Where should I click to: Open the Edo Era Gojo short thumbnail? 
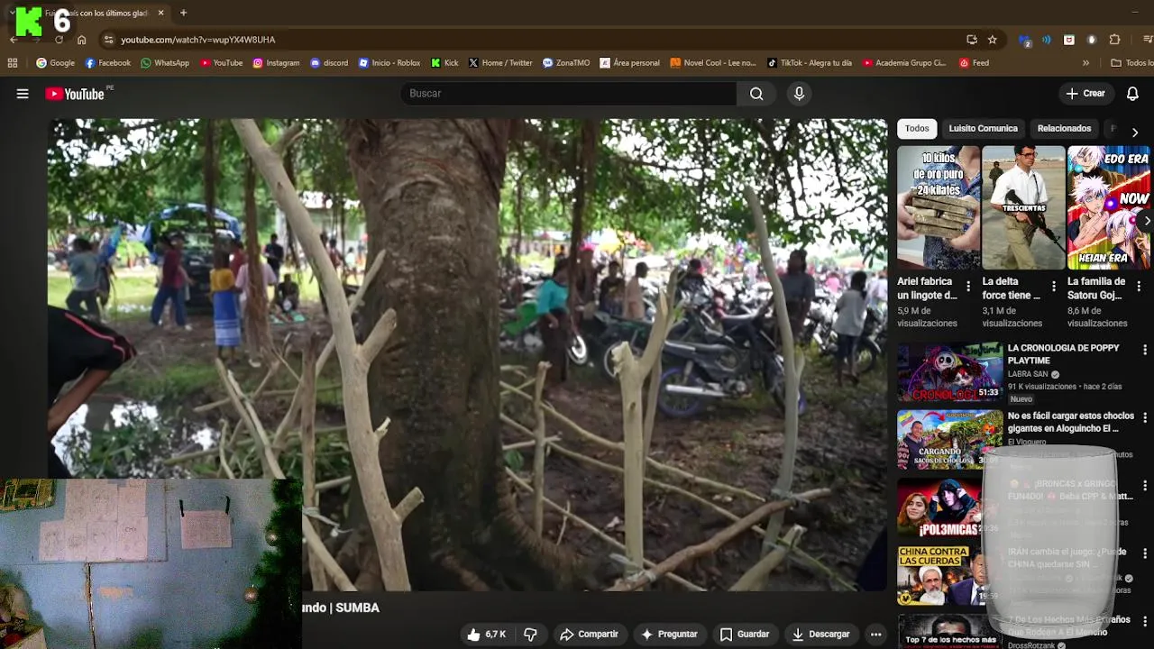coord(1108,208)
